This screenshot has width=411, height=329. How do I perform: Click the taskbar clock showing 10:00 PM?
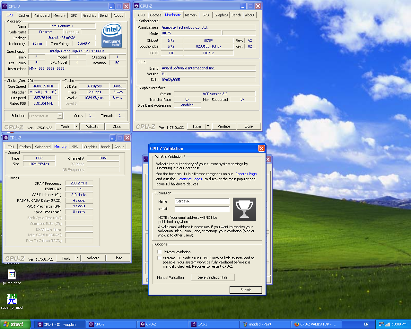click(x=399, y=324)
